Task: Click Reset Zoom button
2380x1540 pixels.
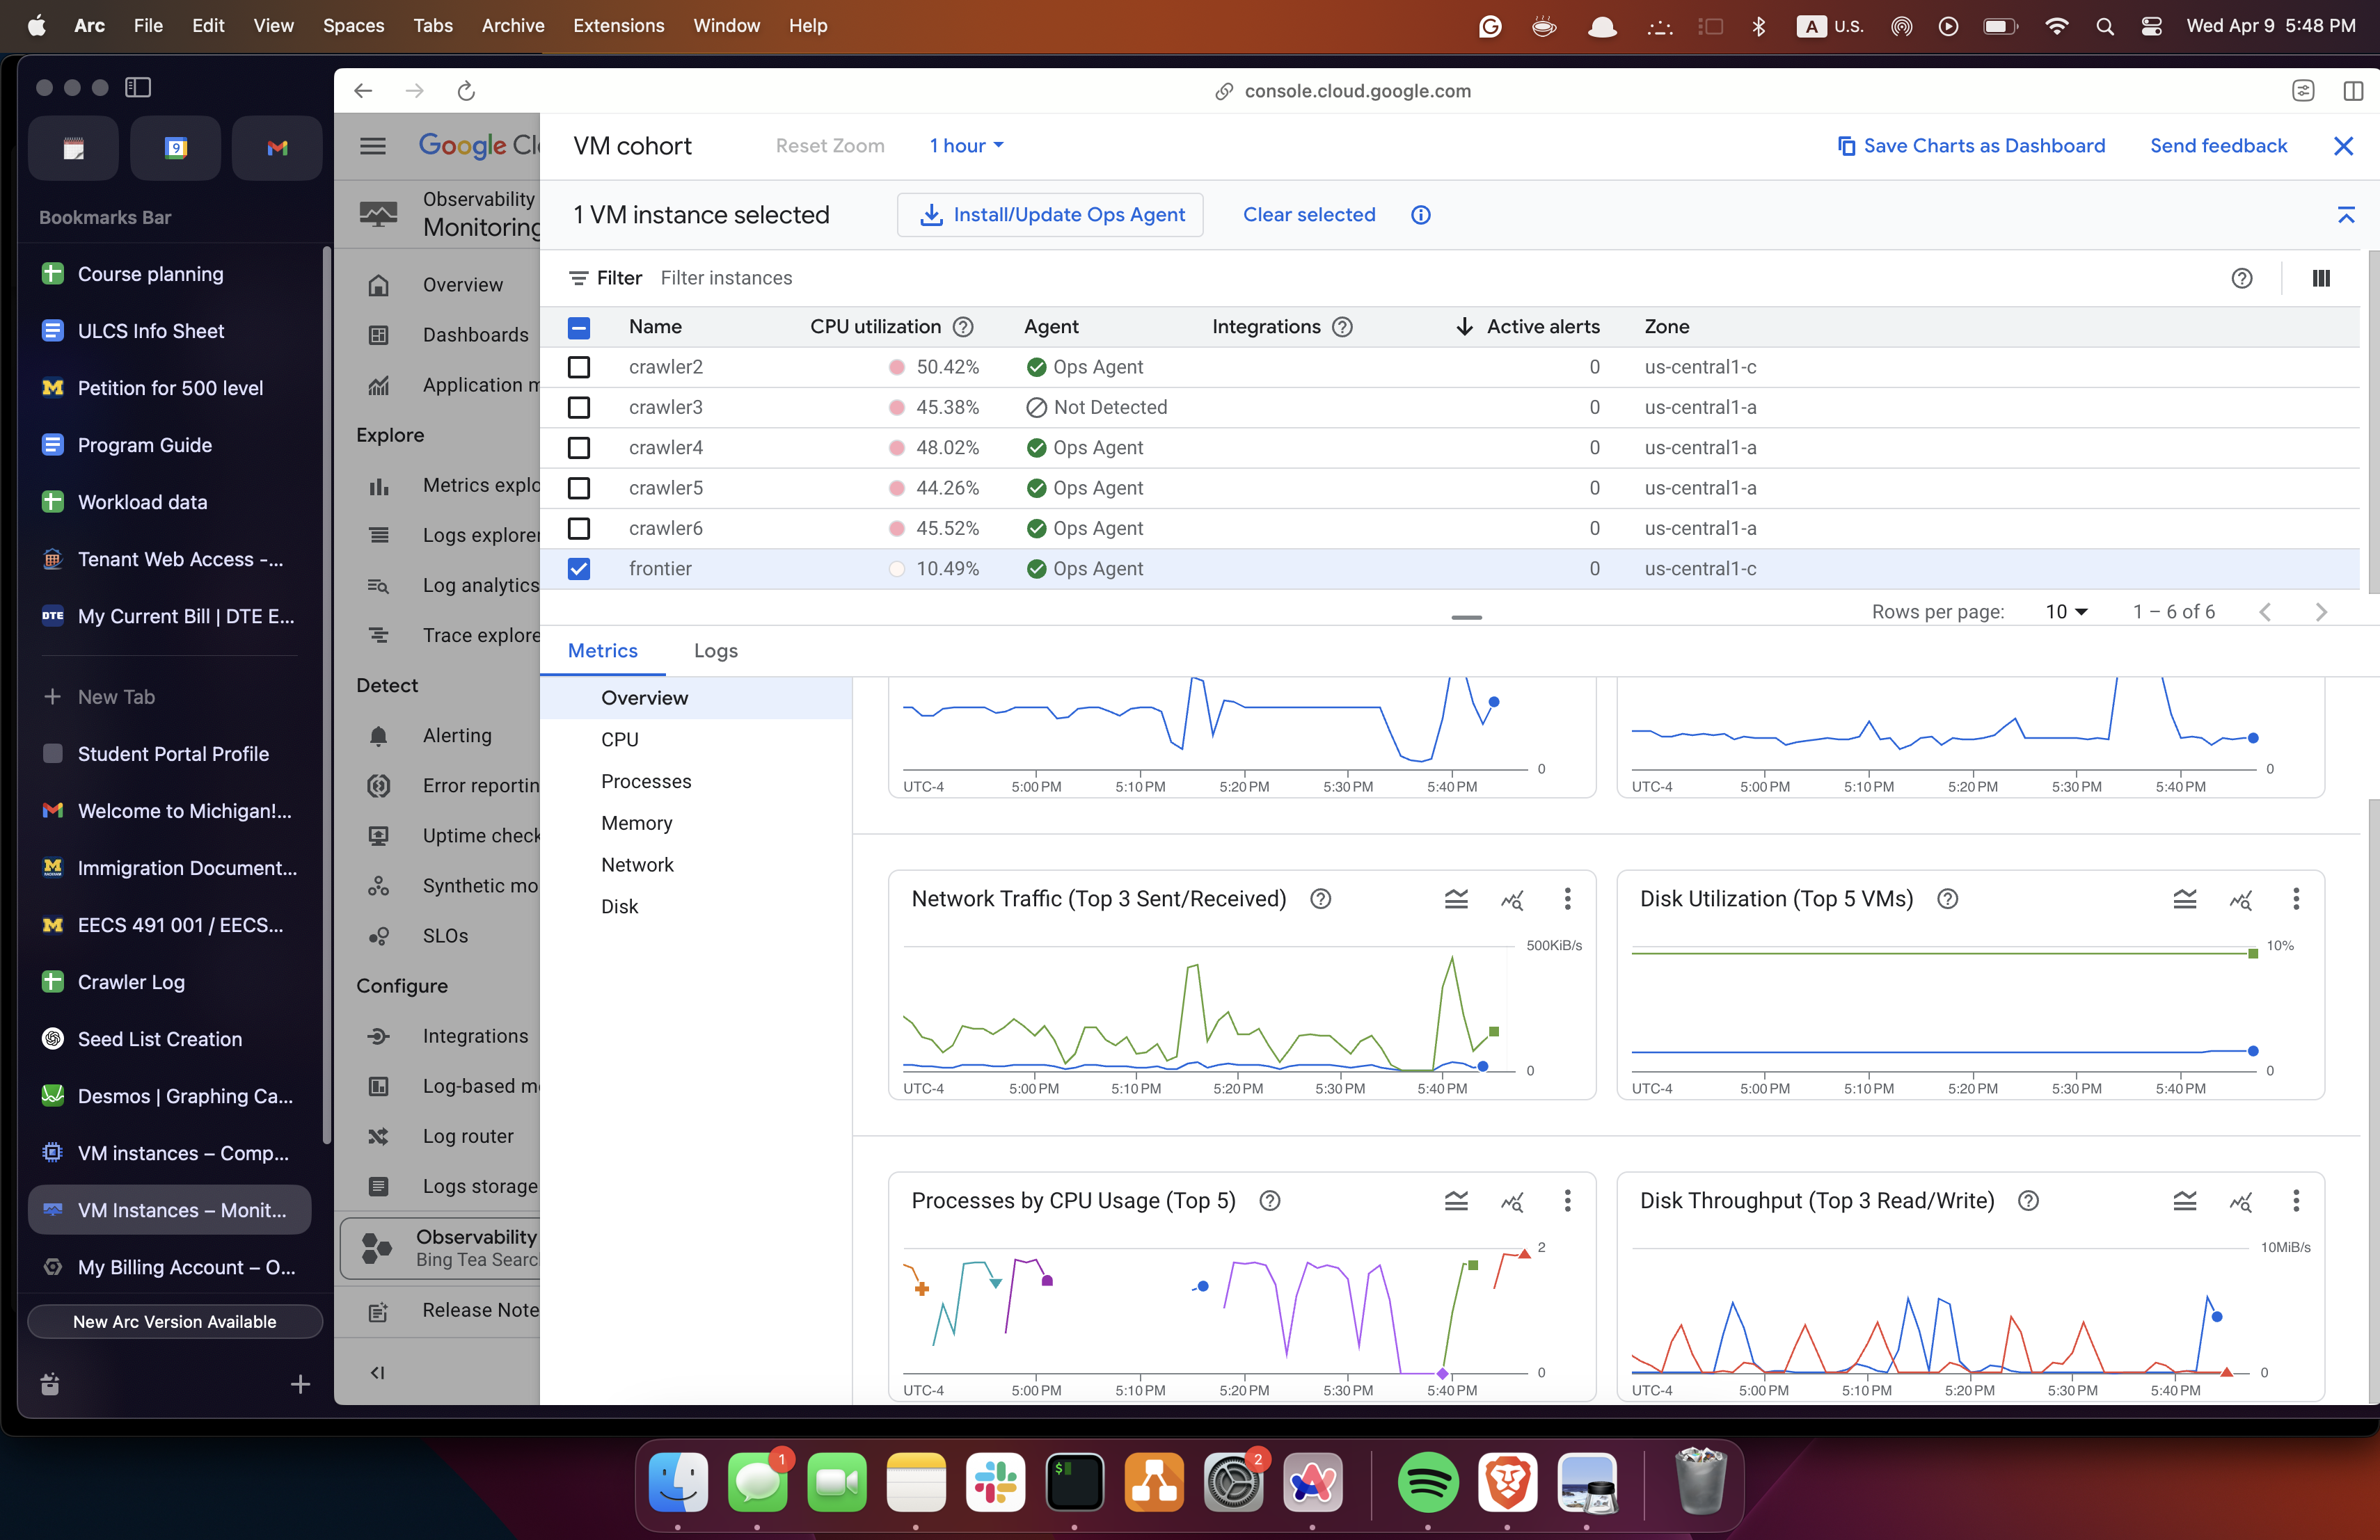Action: pyautogui.click(x=830, y=146)
